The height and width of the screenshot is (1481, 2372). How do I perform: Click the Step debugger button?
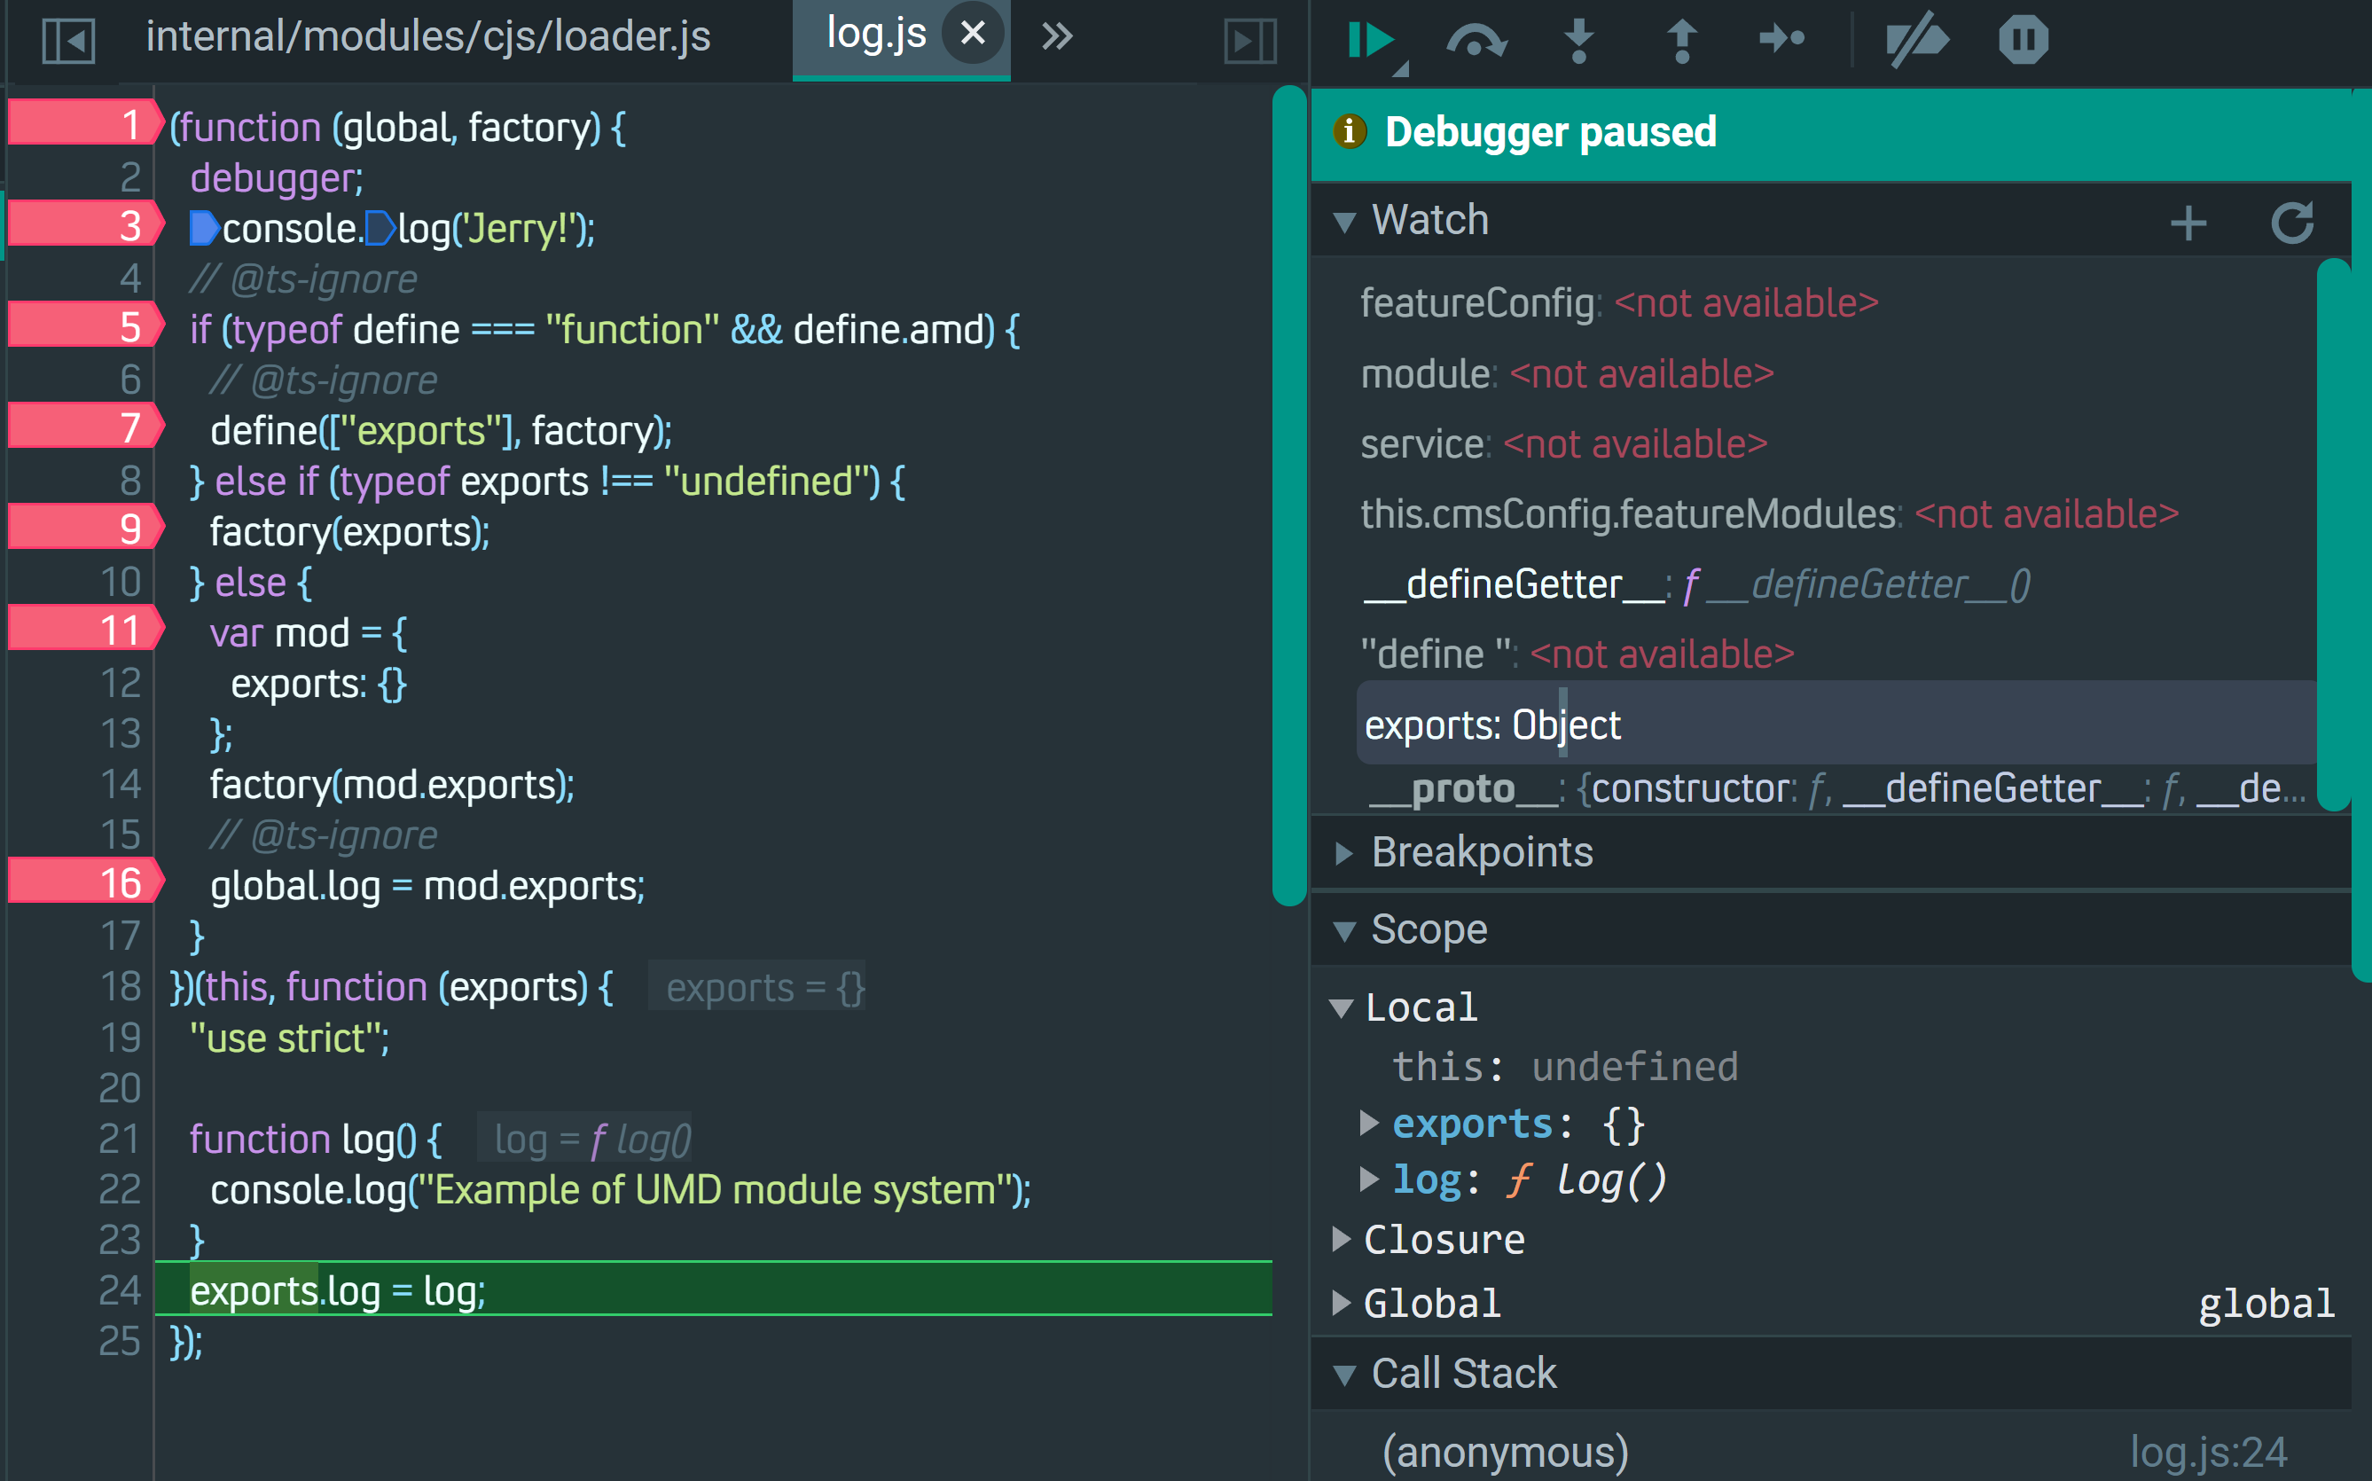coord(1781,40)
